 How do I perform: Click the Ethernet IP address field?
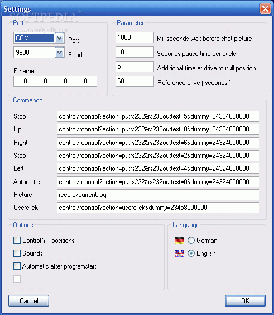55,81
